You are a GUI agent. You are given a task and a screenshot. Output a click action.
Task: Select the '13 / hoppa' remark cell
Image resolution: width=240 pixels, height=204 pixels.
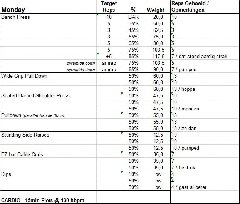pyautogui.click(x=183, y=89)
